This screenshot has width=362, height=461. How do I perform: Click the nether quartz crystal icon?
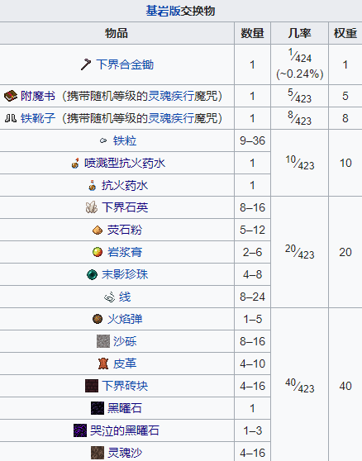click(92, 207)
